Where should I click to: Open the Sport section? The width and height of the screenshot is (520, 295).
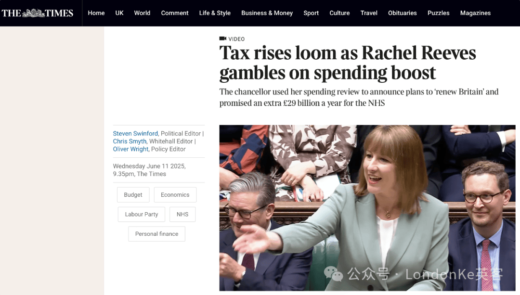tap(311, 13)
